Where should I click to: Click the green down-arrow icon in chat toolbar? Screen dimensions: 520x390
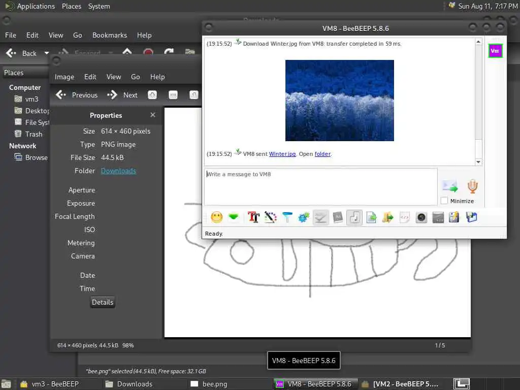(x=234, y=217)
